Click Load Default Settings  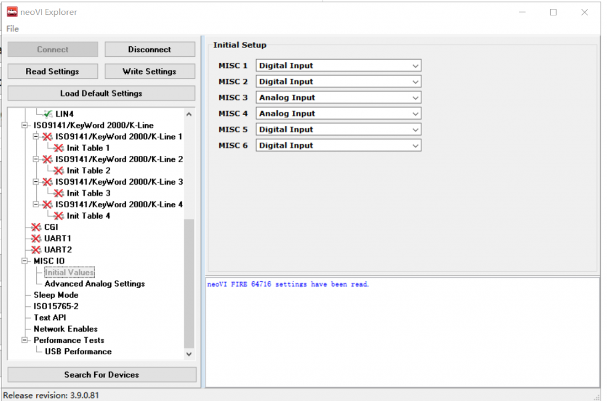[x=101, y=94]
